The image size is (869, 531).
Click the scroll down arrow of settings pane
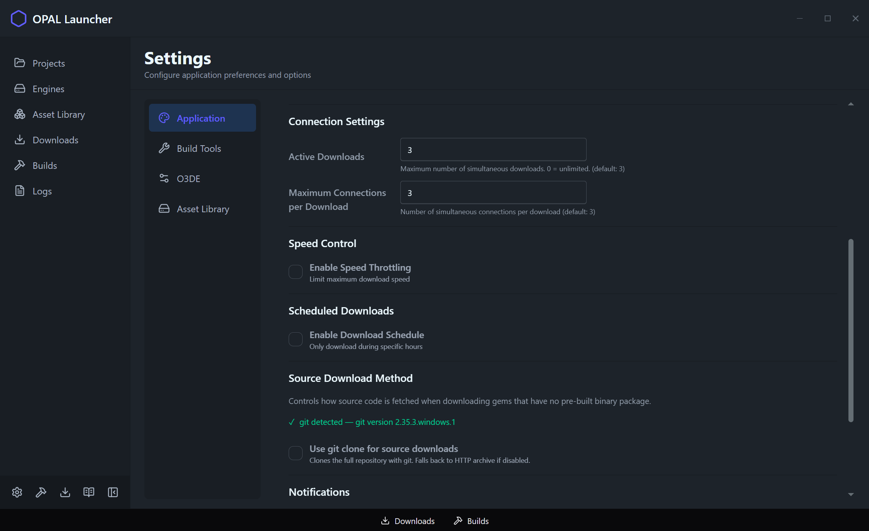[x=851, y=495]
